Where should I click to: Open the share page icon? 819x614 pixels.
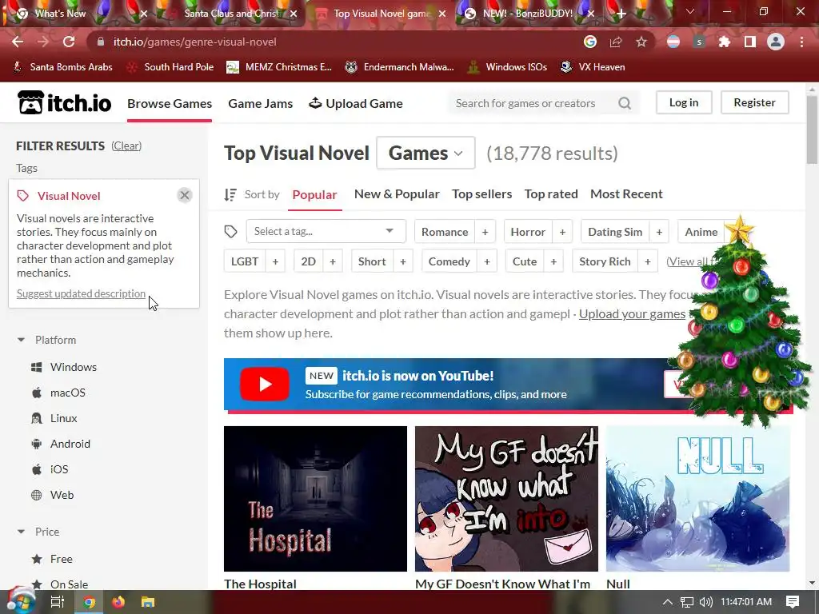pos(616,42)
